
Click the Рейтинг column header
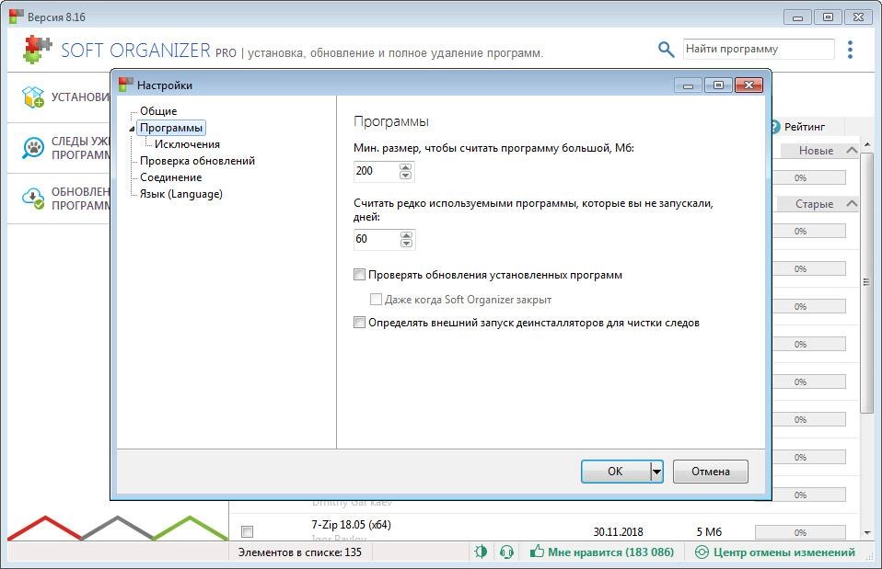pyautogui.click(x=805, y=126)
